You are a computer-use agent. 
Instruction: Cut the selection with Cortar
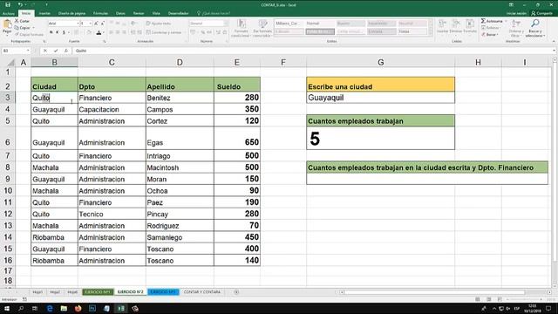click(22, 21)
